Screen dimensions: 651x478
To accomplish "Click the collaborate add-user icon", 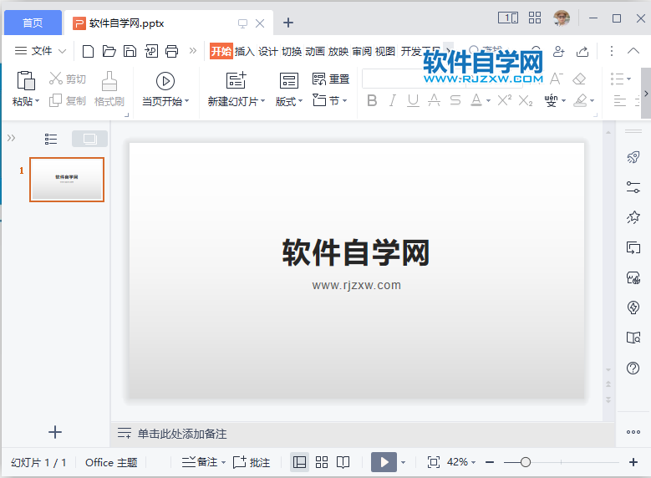I will [559, 51].
